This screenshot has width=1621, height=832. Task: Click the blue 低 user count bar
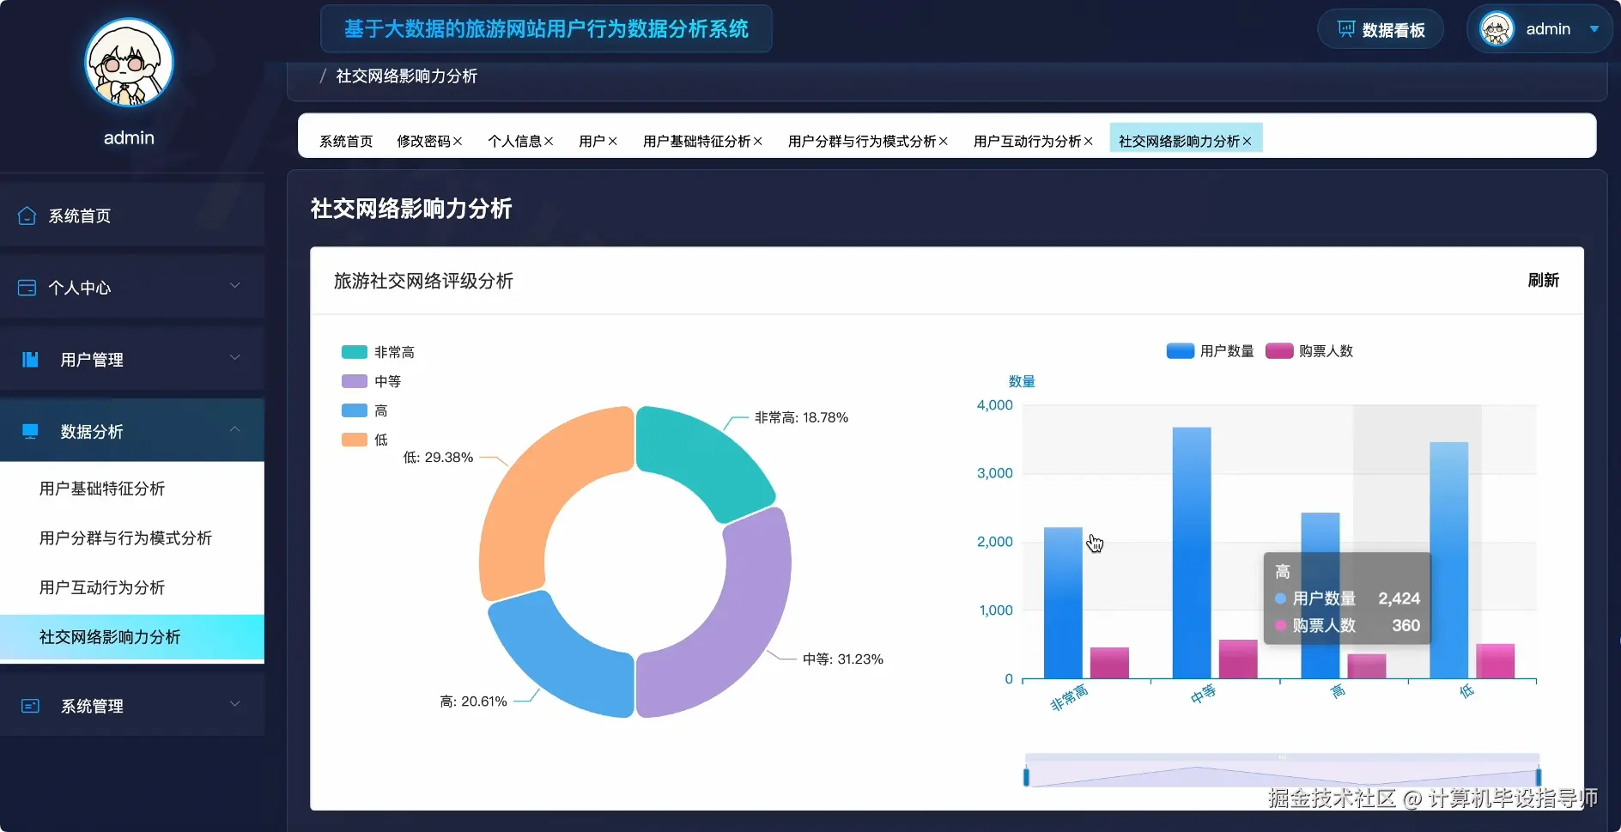pos(1448,560)
